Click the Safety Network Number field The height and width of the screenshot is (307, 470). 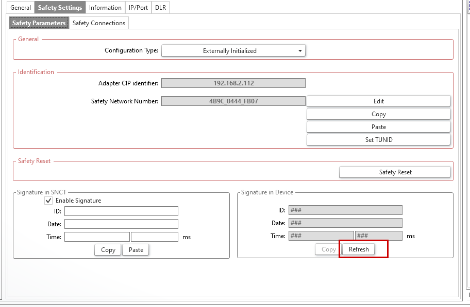tap(233, 101)
